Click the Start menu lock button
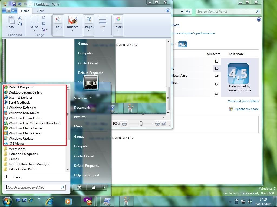This screenshot has height=207, width=277. pos(94,188)
